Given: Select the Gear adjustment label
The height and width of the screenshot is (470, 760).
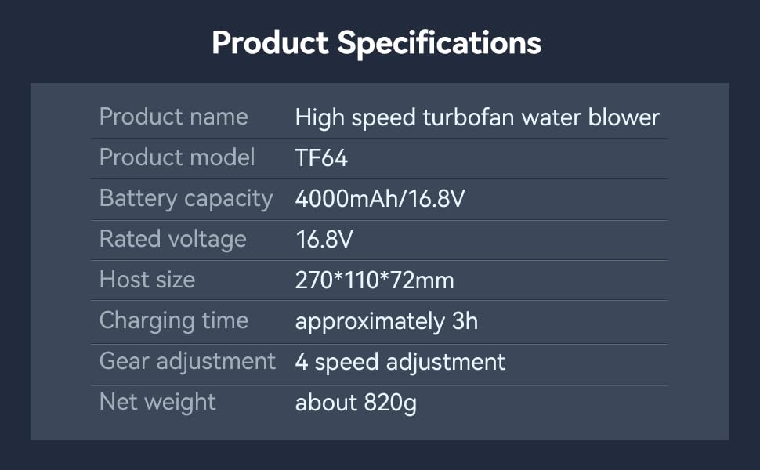Looking at the screenshot, I should [187, 362].
